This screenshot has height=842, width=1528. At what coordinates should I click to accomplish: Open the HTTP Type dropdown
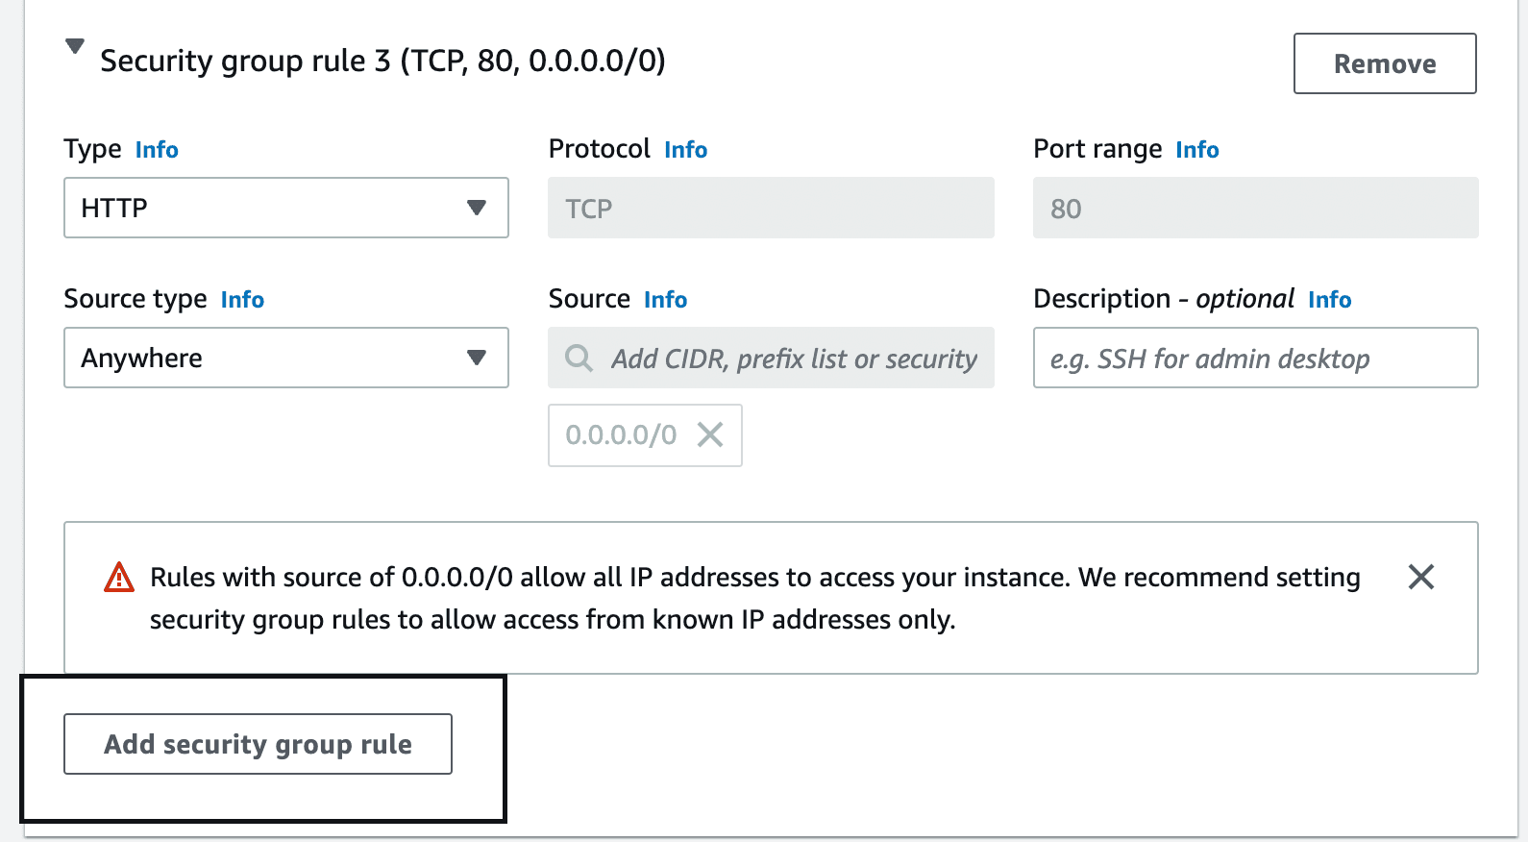285,208
